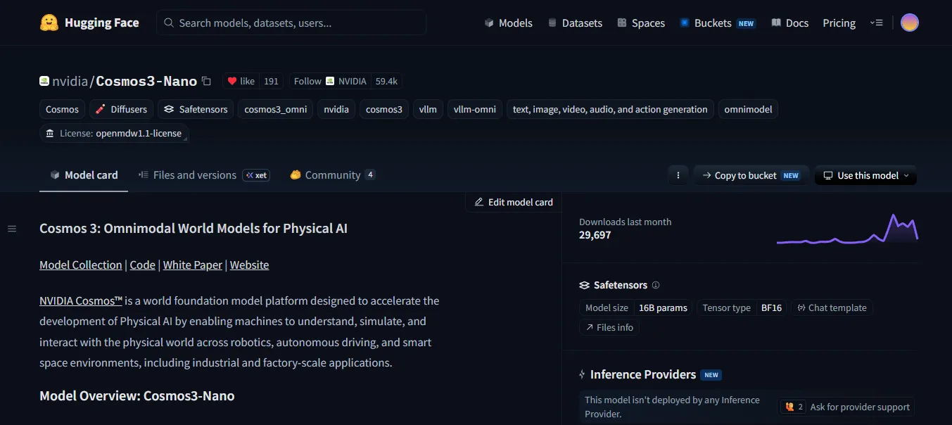Click the BF16 tensor type value
Image resolution: width=952 pixels, height=425 pixels.
click(771, 307)
